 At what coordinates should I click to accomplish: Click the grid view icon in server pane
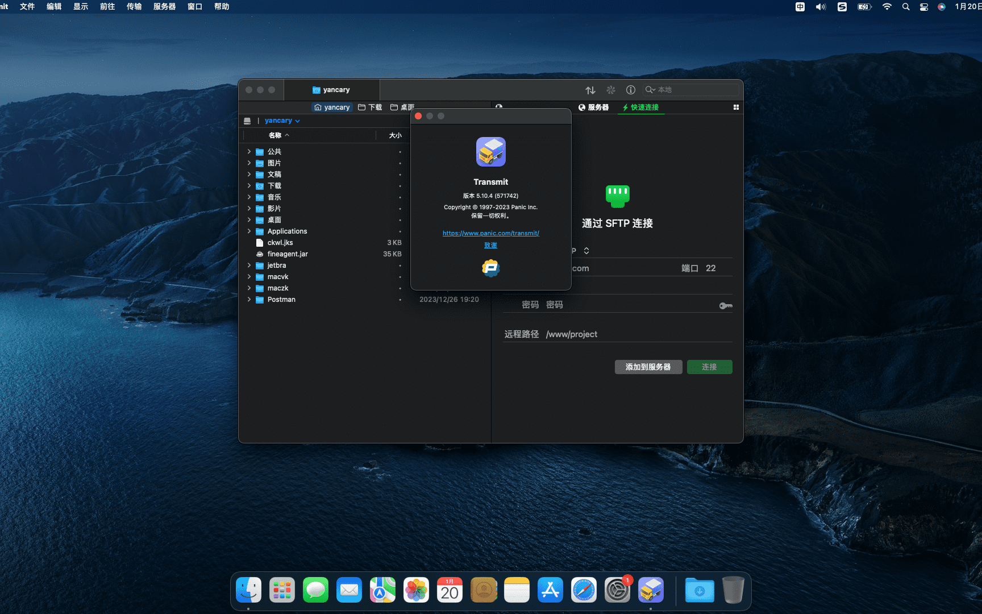pyautogui.click(x=736, y=107)
